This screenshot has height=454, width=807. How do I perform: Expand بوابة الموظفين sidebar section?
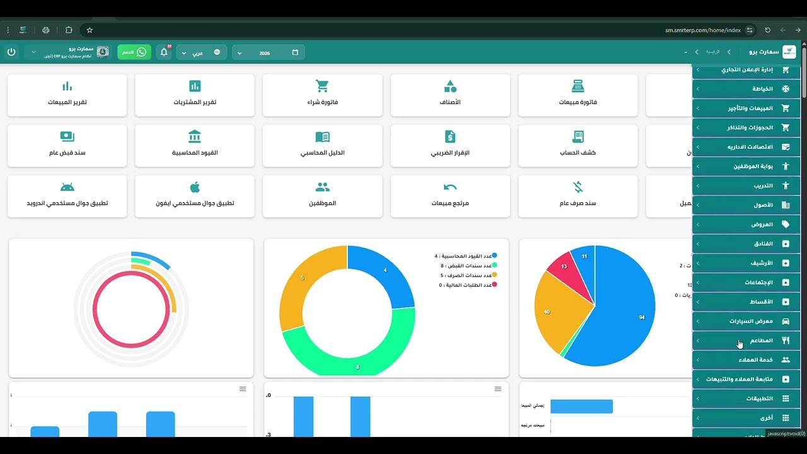[x=746, y=166]
